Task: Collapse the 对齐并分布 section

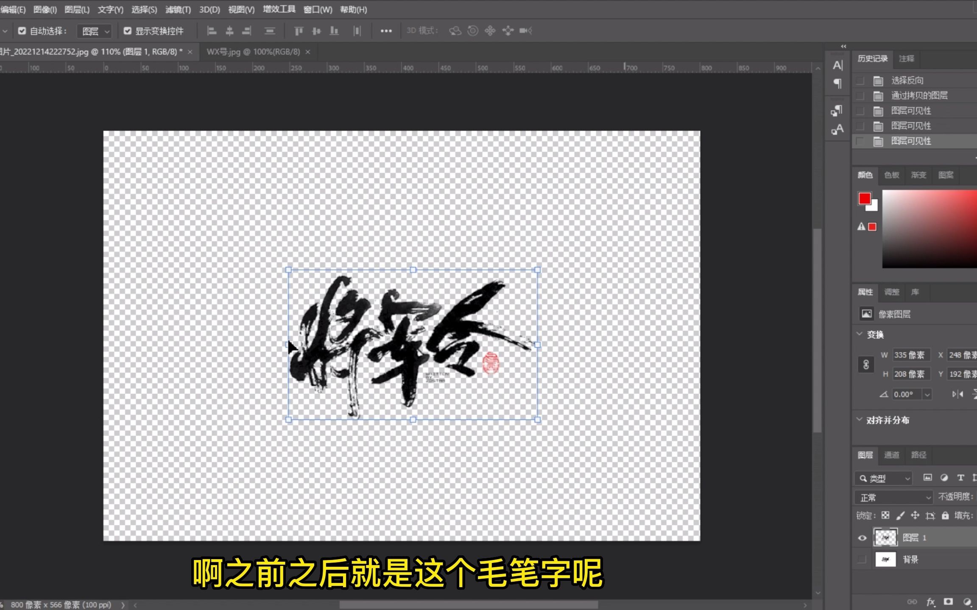Action: click(860, 419)
